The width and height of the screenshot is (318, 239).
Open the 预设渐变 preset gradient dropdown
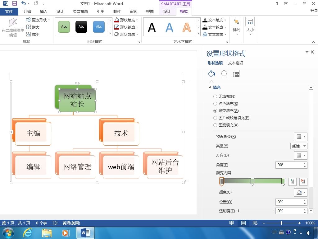click(x=301, y=137)
